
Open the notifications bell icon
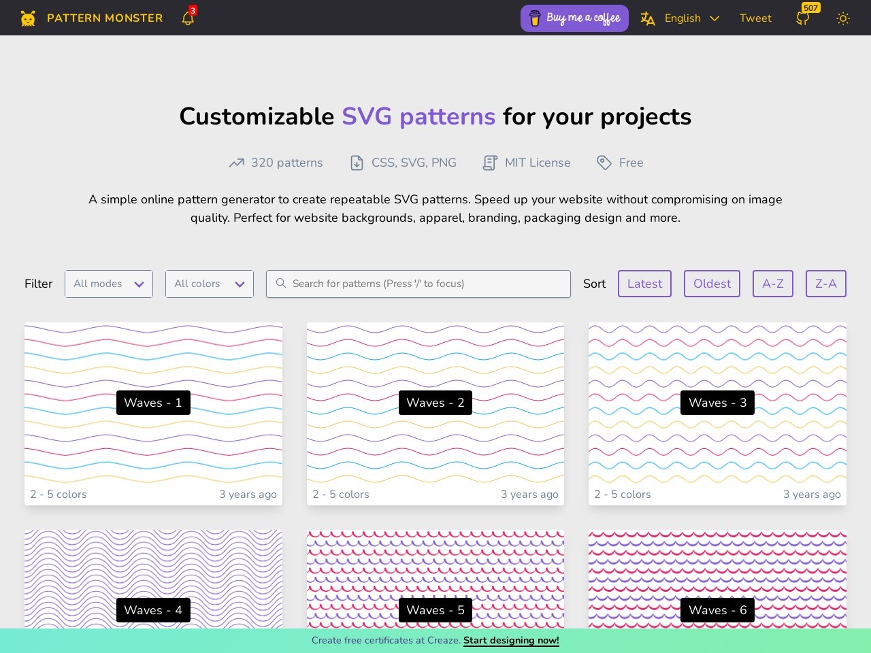188,18
